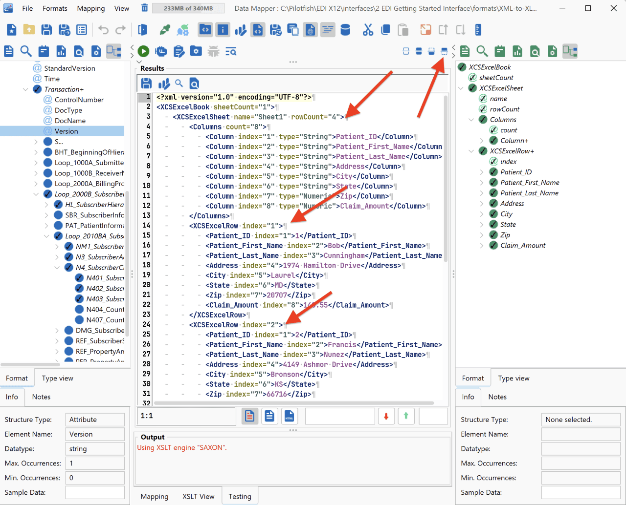Open left panel Type view tab
The height and width of the screenshot is (505, 626).
pyautogui.click(x=57, y=378)
